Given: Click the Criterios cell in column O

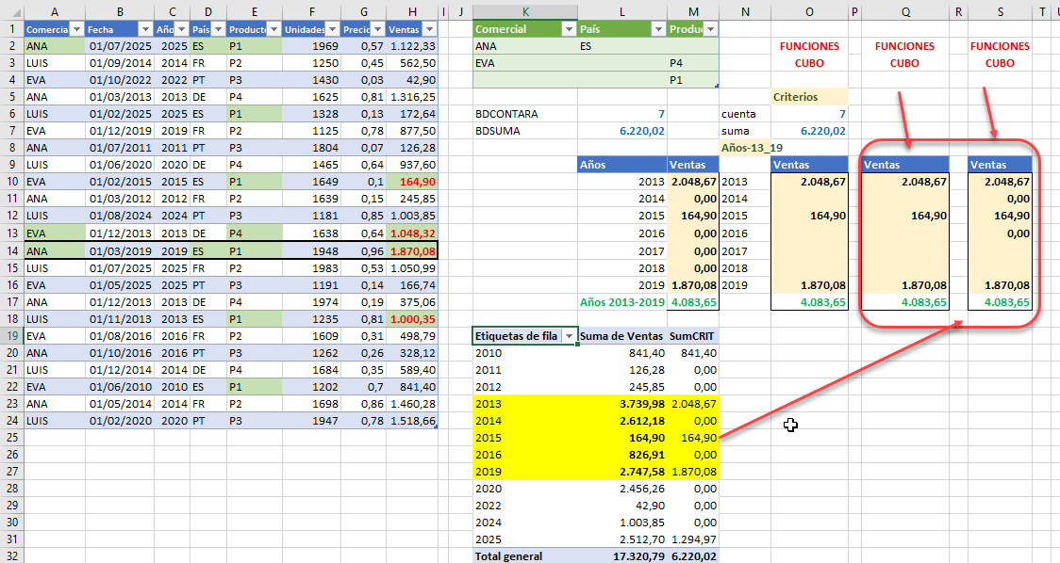Looking at the screenshot, I should tap(809, 96).
